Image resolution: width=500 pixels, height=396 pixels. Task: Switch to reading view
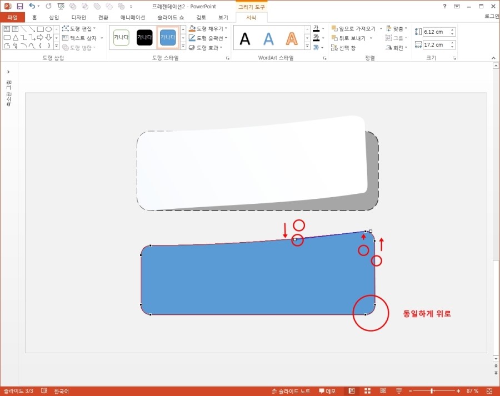click(383, 391)
